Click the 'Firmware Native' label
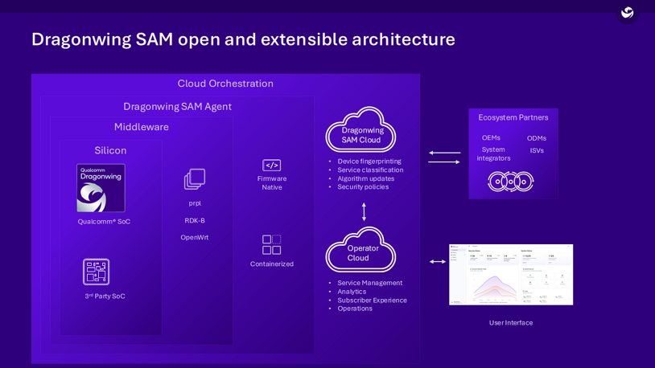 272,182
